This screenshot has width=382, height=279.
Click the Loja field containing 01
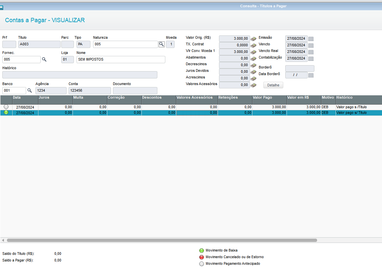[68, 59]
